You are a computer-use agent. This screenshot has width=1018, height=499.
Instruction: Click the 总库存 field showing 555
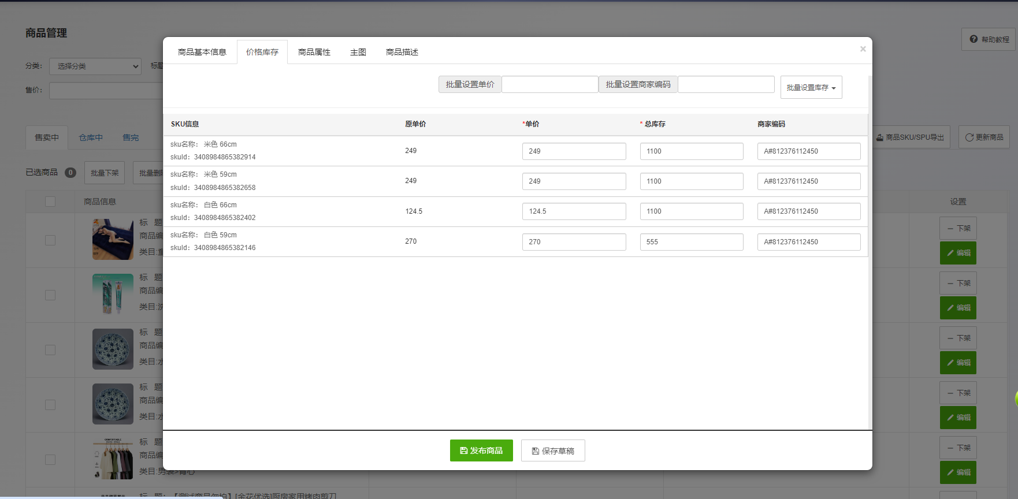(691, 242)
